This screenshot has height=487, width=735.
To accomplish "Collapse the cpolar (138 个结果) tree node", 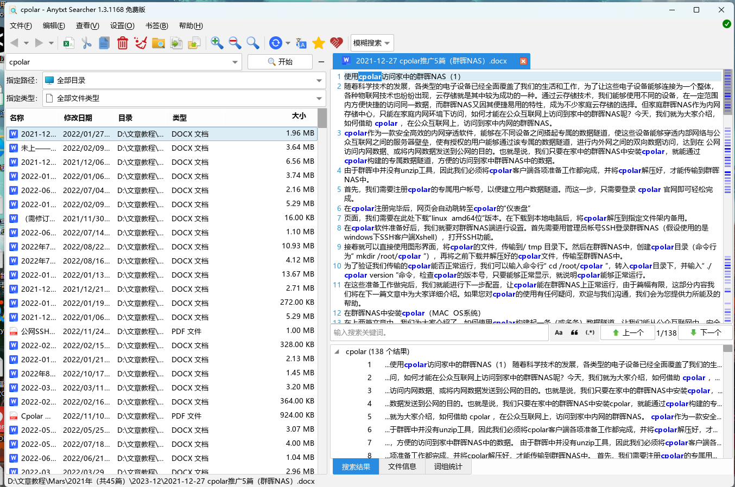I will click(x=338, y=352).
